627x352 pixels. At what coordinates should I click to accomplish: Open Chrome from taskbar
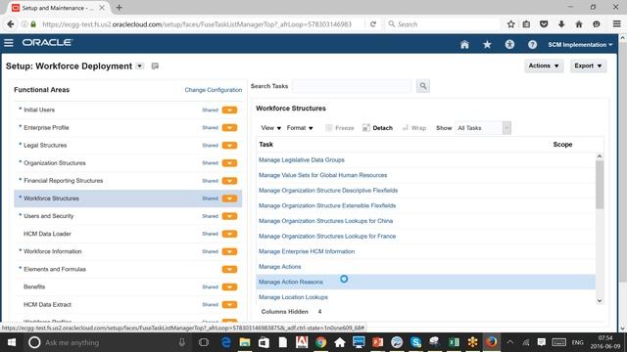pos(320,342)
